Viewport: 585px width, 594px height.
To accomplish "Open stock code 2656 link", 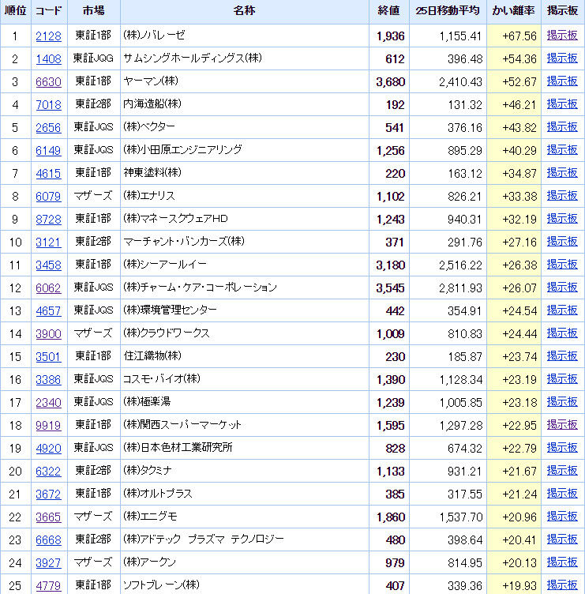I will coord(48,128).
